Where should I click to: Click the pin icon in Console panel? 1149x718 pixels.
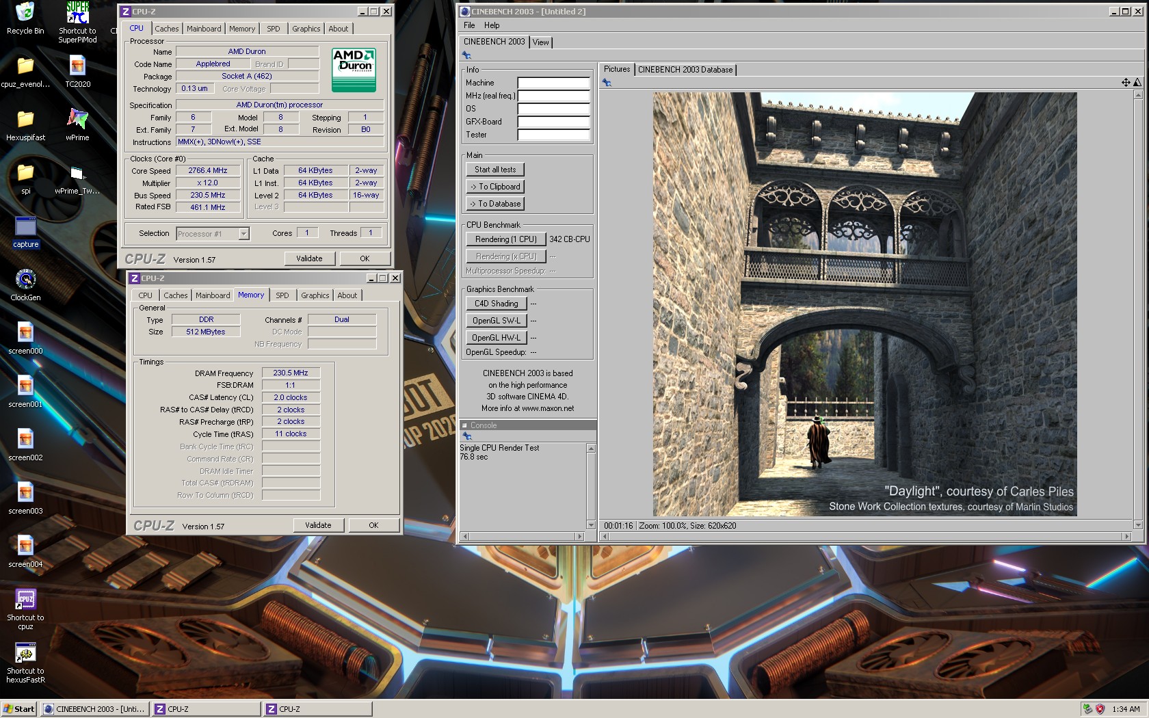click(467, 436)
